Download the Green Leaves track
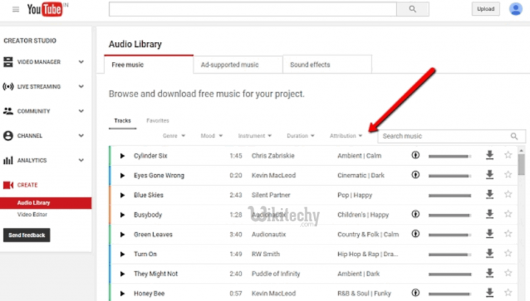 pyautogui.click(x=490, y=234)
